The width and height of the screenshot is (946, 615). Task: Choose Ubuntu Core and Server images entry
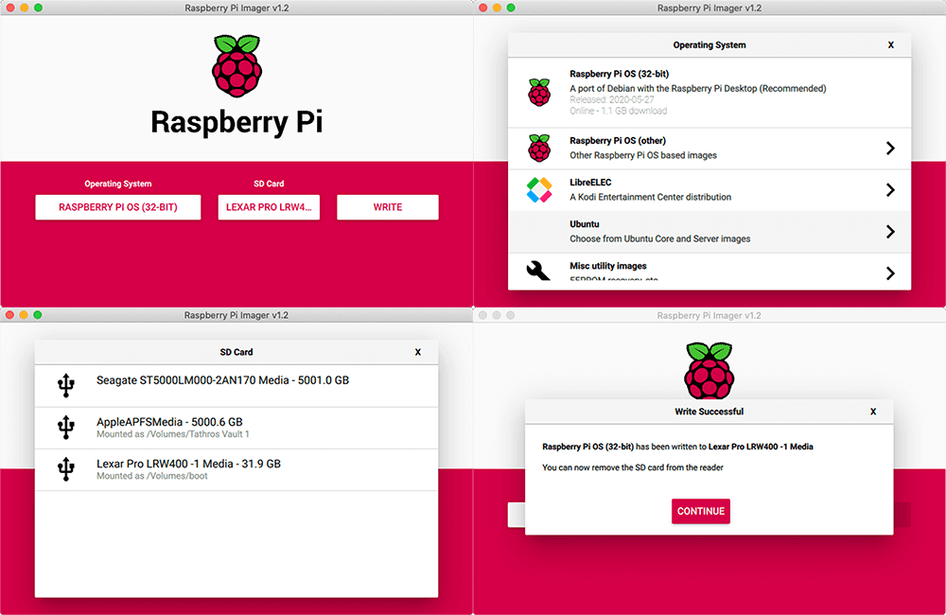pyautogui.click(x=709, y=231)
